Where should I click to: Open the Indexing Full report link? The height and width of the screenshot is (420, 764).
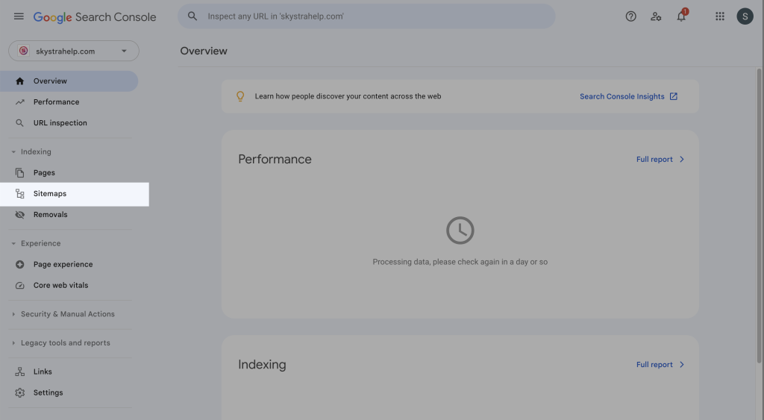(660, 365)
